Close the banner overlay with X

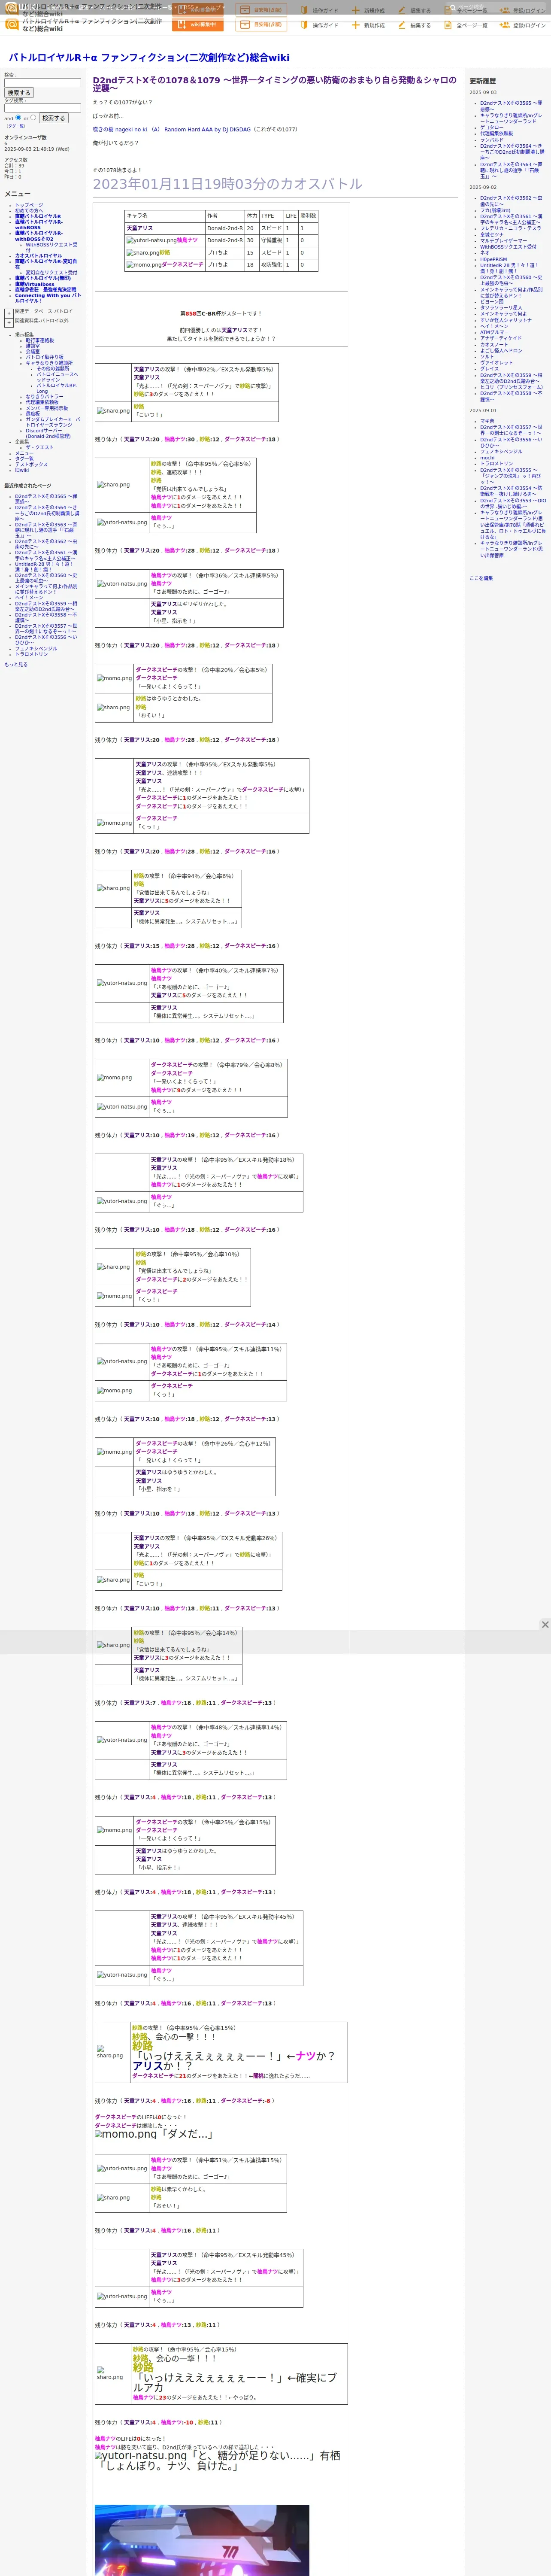click(x=545, y=1624)
